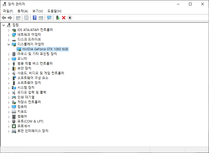Expand the 포트(COM & LPT) node
The width and height of the screenshot is (209, 153).
click(9, 122)
